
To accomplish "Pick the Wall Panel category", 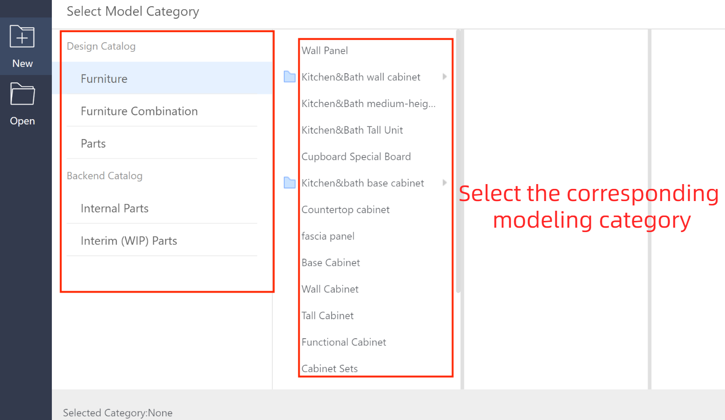I will [324, 50].
